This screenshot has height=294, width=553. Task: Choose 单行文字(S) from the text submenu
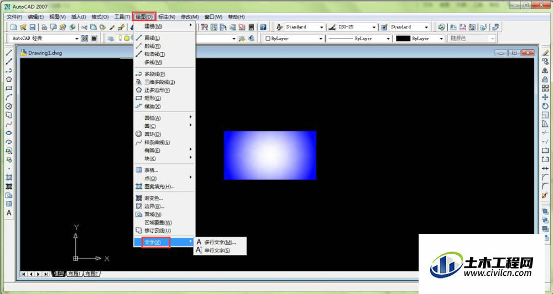pyautogui.click(x=220, y=250)
